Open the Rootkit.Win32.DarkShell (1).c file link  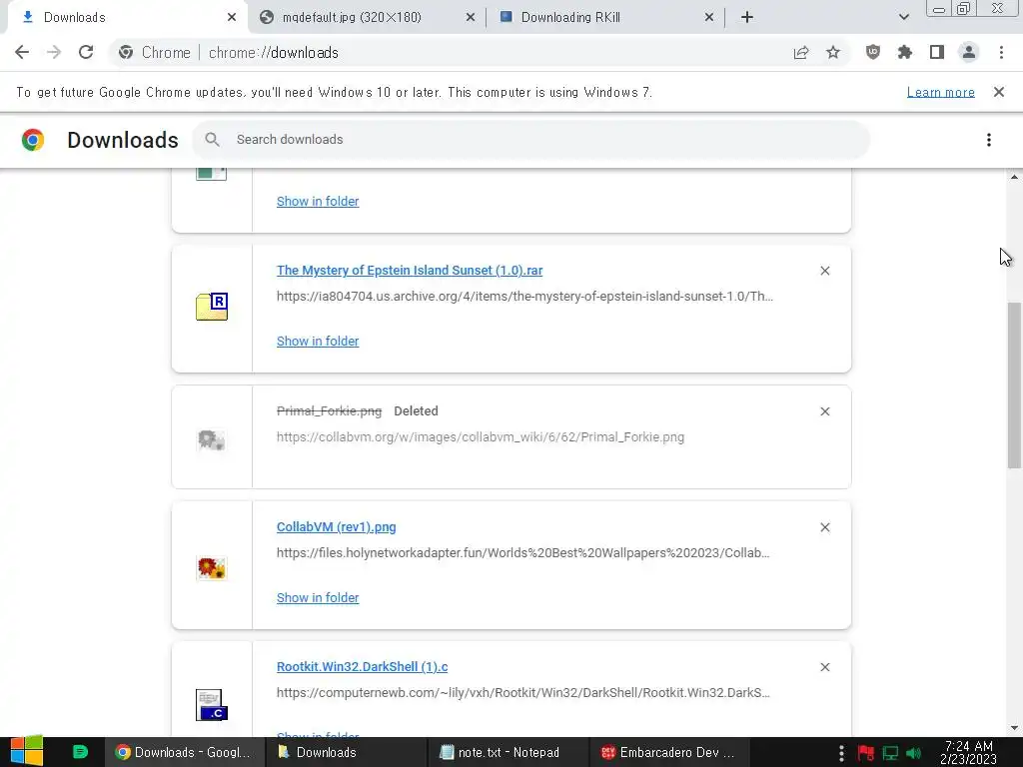click(362, 666)
